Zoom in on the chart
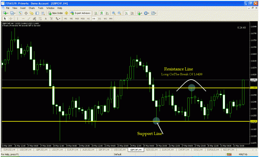259x157 pixels. pyautogui.click(x=114, y=13)
